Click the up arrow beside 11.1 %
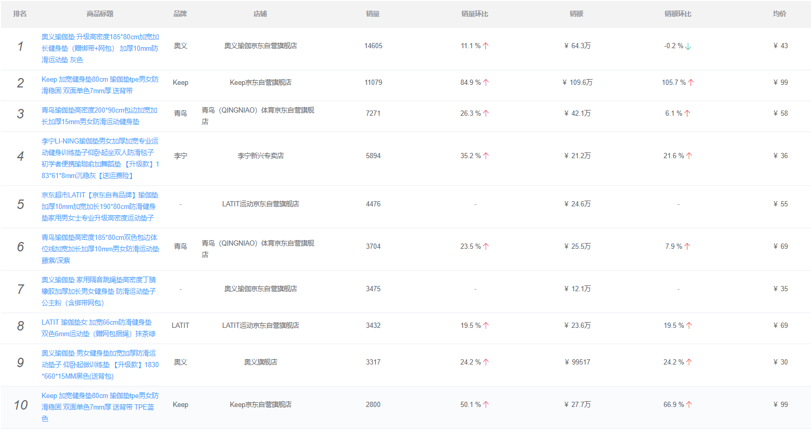Screen dimensions: 811x430 point(486,46)
